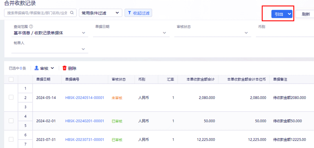Click the 单据备注 column header
This screenshot has height=148, width=314.
(x=280, y=79)
